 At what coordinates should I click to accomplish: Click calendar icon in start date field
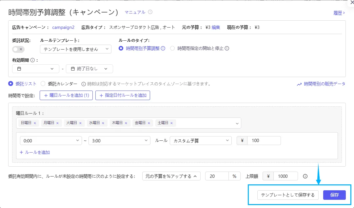(x=19, y=69)
